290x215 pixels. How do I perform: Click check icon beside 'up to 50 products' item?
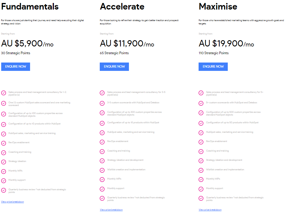pyautogui.click(x=201, y=123)
